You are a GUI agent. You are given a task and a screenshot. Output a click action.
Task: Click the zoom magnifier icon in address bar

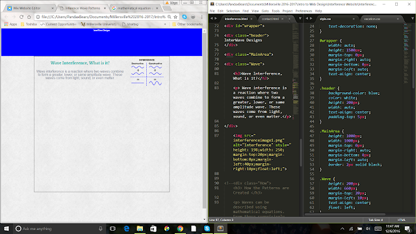tap(169, 17)
